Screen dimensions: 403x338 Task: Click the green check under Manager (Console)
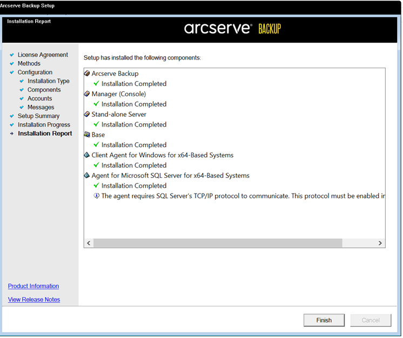coord(96,104)
